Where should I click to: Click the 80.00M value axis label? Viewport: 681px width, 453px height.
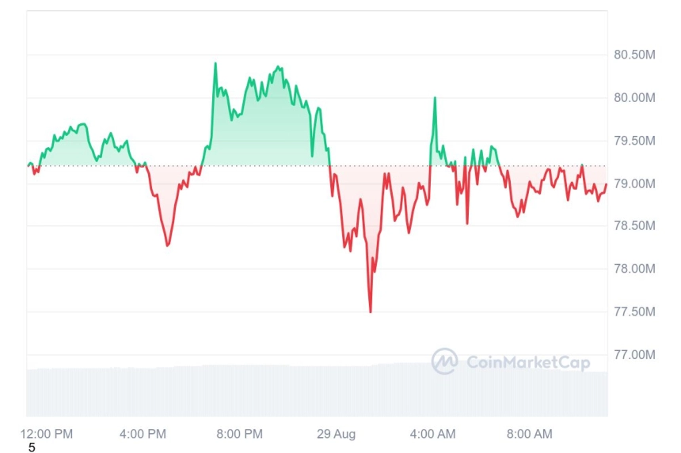[x=634, y=97]
